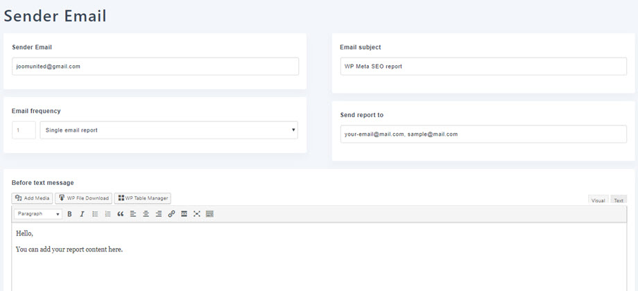Center align the text
Image resolution: width=638 pixels, height=291 pixels.
click(x=146, y=214)
